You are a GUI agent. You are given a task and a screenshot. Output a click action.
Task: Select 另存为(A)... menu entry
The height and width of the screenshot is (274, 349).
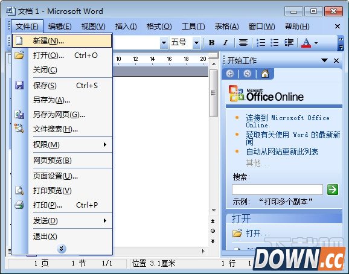point(62,100)
